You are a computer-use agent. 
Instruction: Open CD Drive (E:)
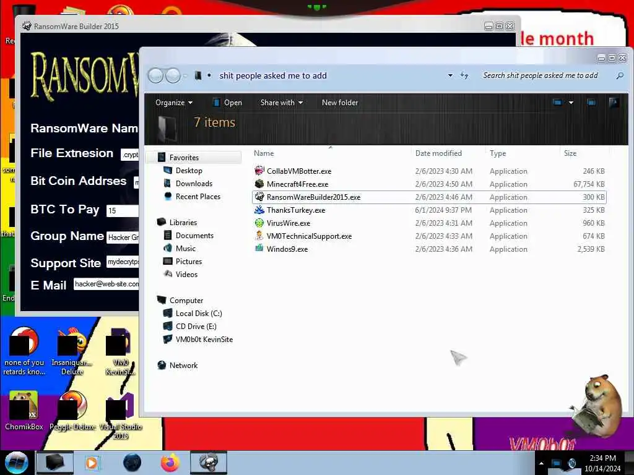[196, 326]
